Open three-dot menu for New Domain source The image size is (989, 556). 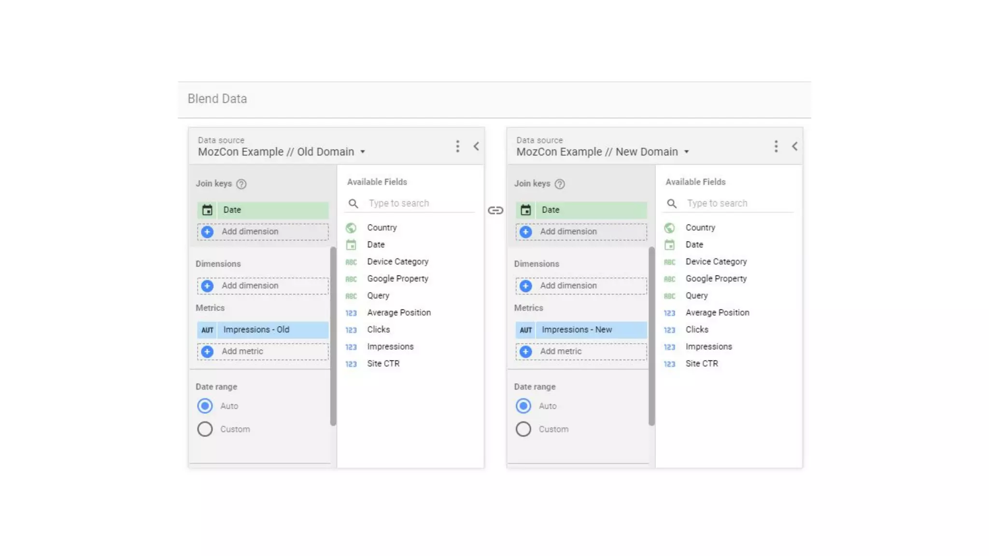[x=776, y=146]
